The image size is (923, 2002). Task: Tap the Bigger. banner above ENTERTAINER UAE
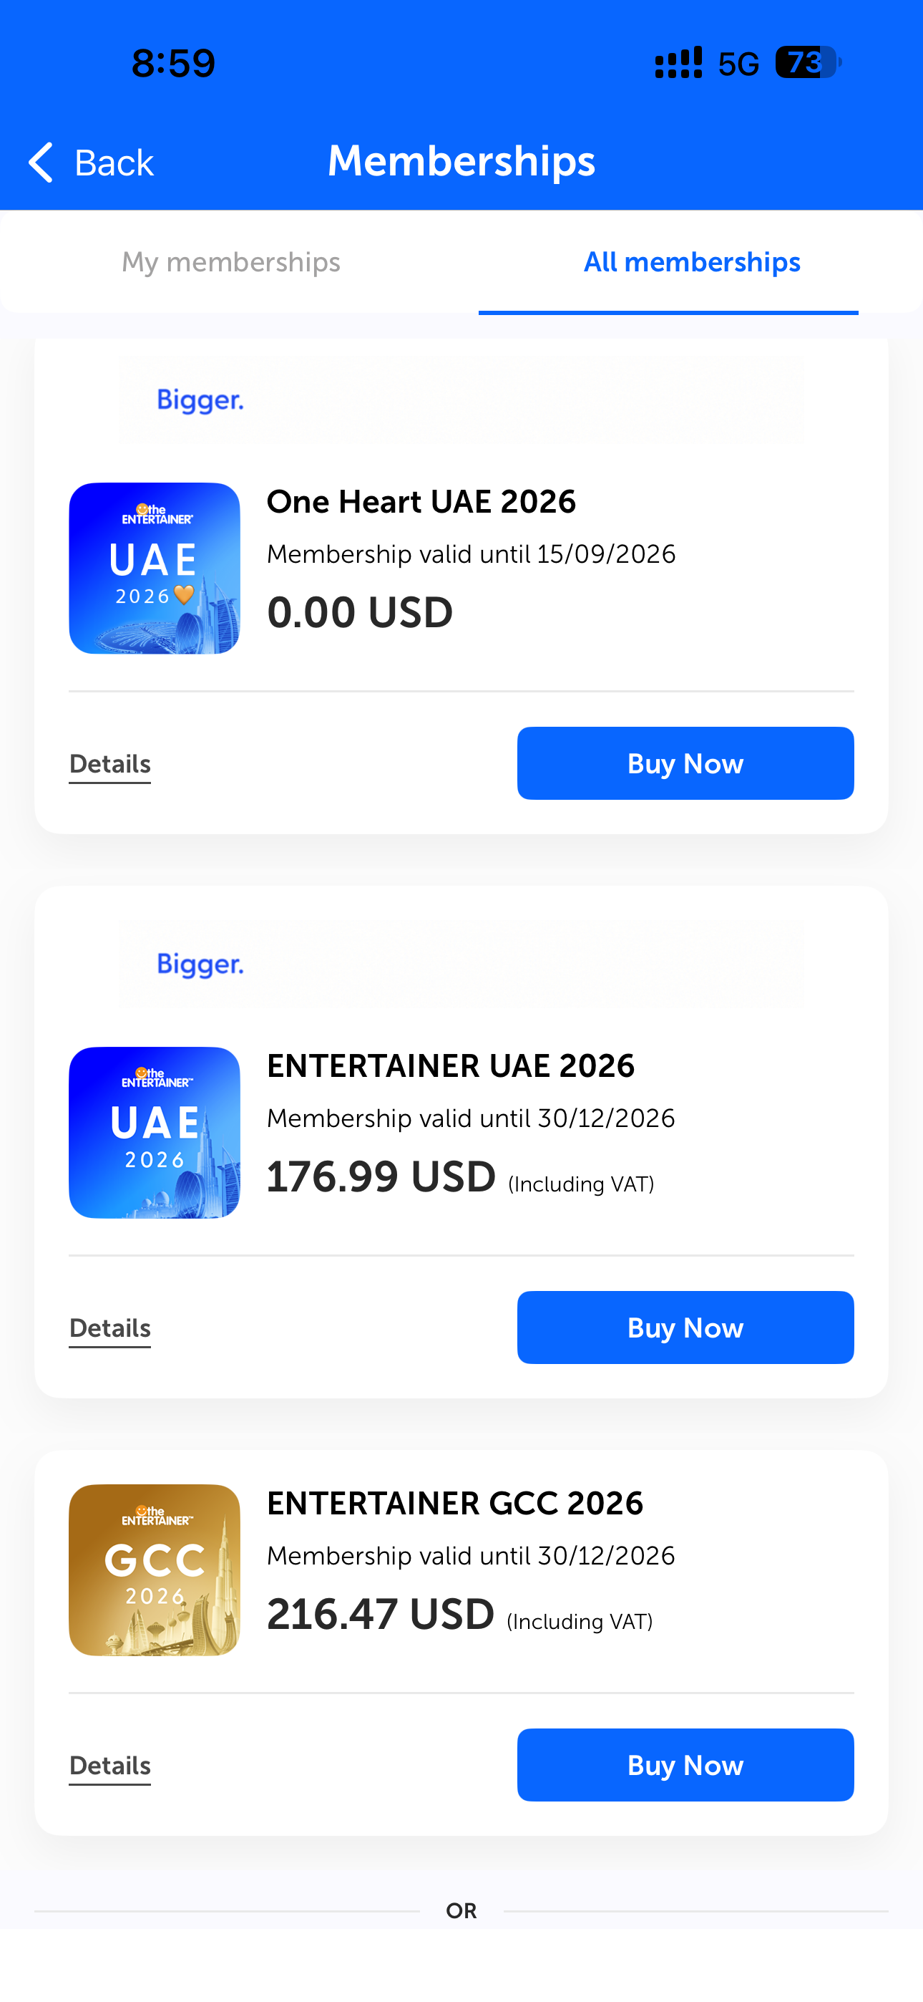tap(461, 964)
